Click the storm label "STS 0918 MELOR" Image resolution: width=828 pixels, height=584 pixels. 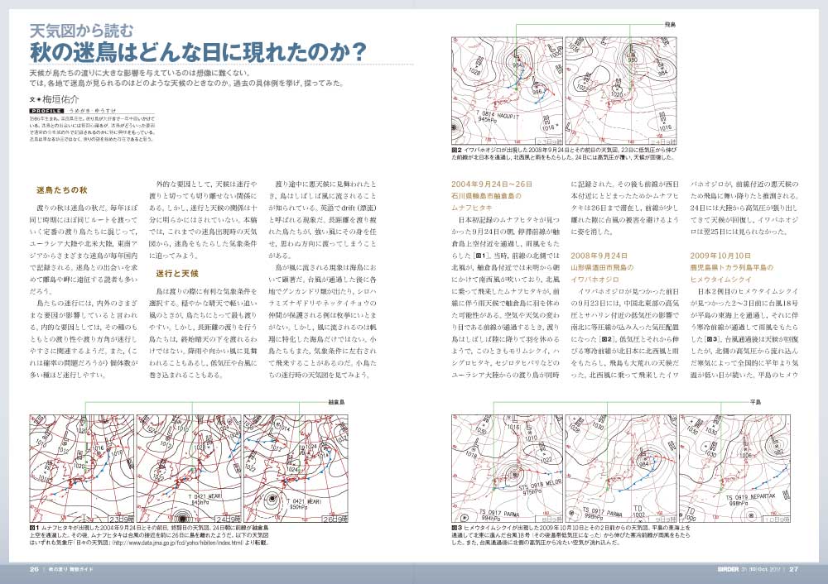click(x=540, y=486)
